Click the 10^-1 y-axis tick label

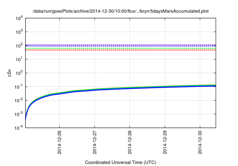[x=19, y=87]
